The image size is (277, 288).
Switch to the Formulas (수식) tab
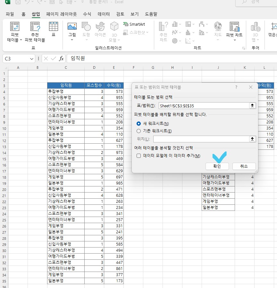87,14
